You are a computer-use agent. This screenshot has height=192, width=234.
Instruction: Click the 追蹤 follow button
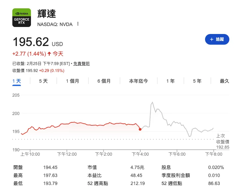coord(217,39)
